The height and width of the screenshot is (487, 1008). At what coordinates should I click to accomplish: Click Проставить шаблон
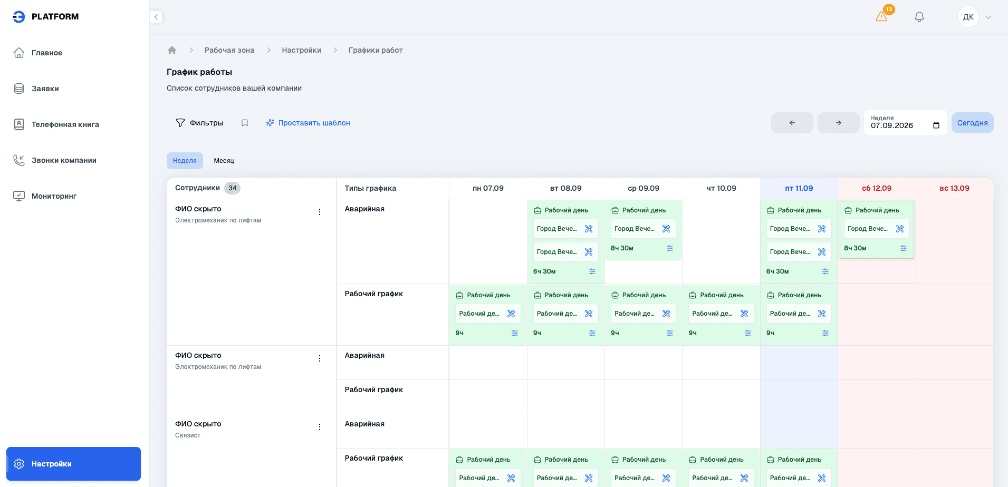(x=308, y=123)
